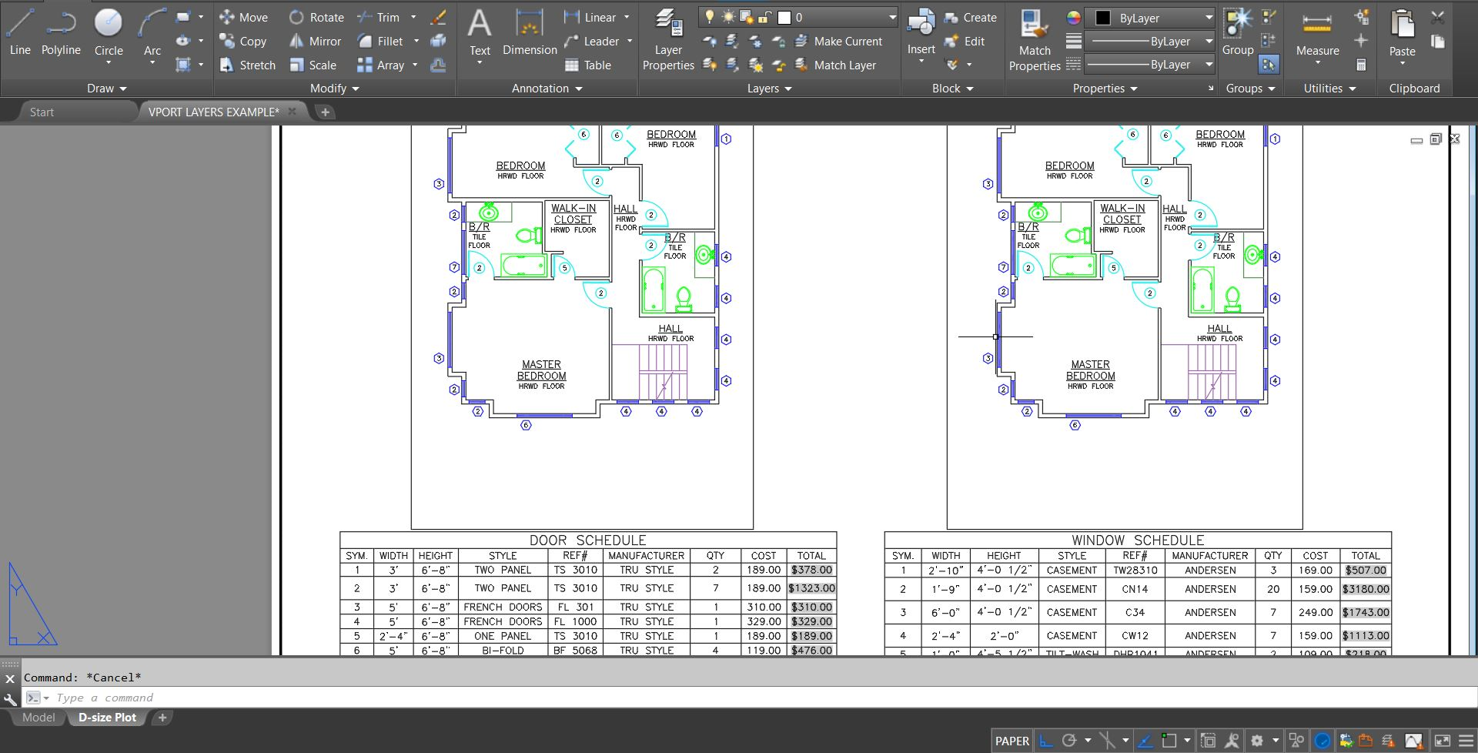Image resolution: width=1478 pixels, height=753 pixels.
Task: Switch to the Model layout tab
Action: (x=38, y=718)
